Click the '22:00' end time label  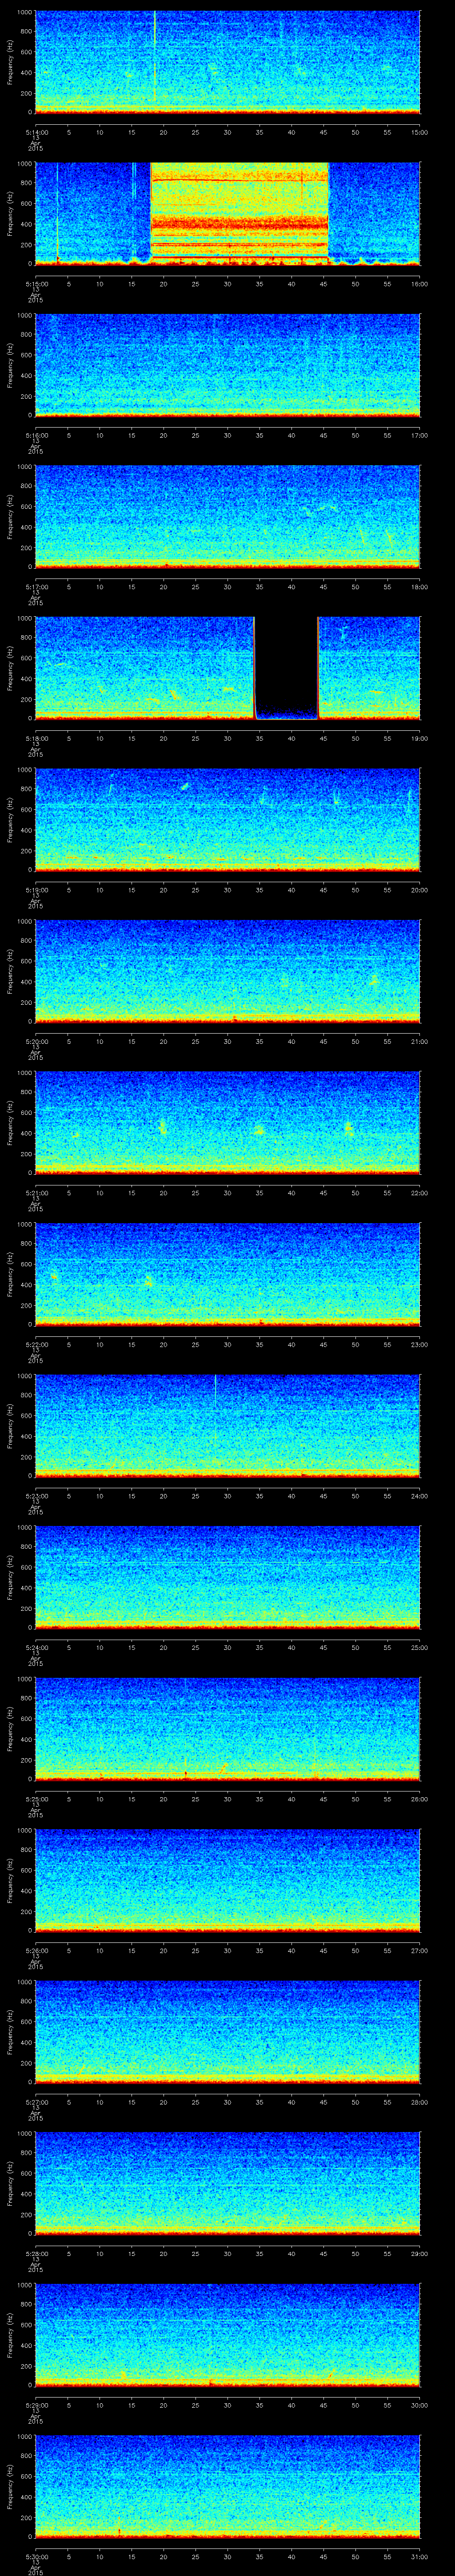419,1192
